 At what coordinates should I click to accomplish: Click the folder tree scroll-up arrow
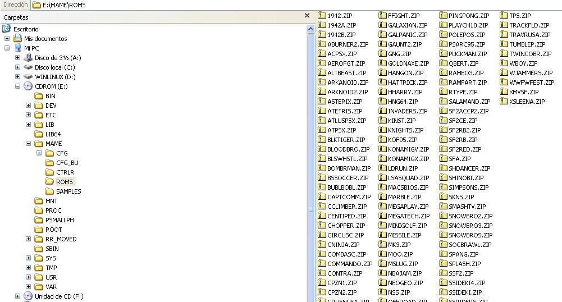pos(310,29)
